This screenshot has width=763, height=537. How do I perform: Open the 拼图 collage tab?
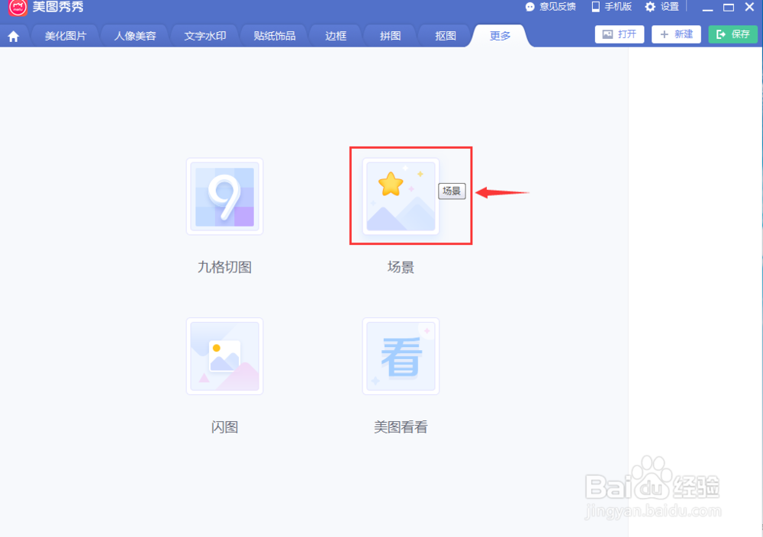click(x=389, y=34)
